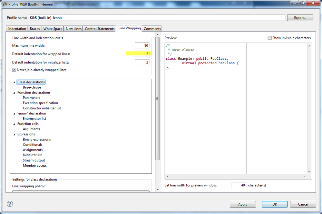
Task: Collapse the Function calls tree node
Action: pos(14,124)
